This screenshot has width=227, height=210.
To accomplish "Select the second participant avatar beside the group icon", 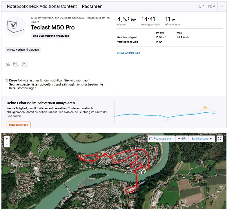I will pyautogui.click(x=25, y=64).
